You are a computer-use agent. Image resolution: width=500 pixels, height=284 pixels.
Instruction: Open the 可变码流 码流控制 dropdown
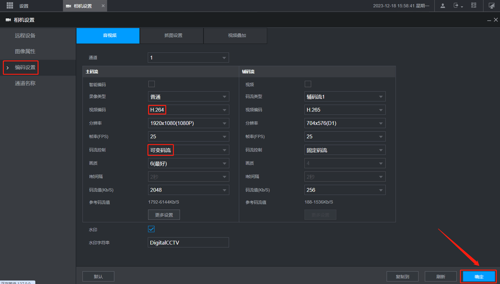(x=188, y=150)
